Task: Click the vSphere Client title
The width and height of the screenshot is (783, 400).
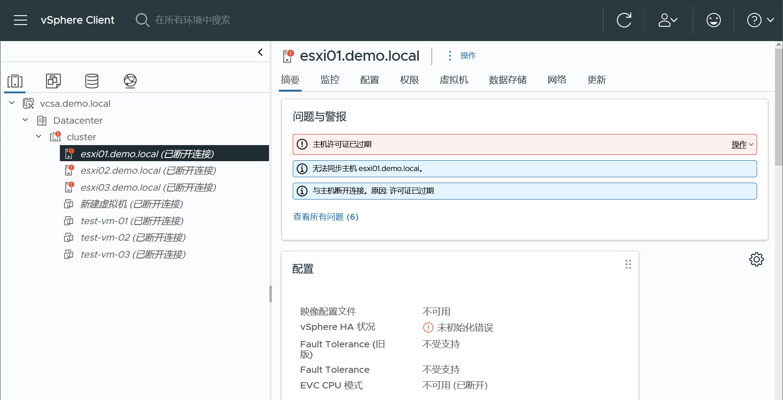Action: point(77,20)
